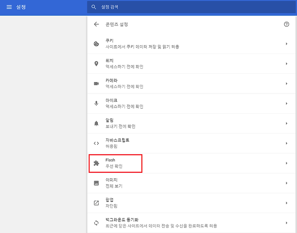Expand the 이미지 row arrow
297x233 pixels.
[x=286, y=183]
